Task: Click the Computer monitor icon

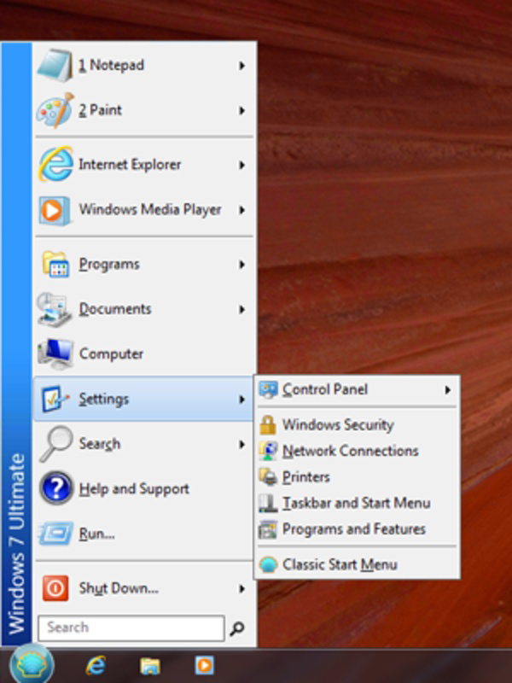Action: (x=55, y=354)
